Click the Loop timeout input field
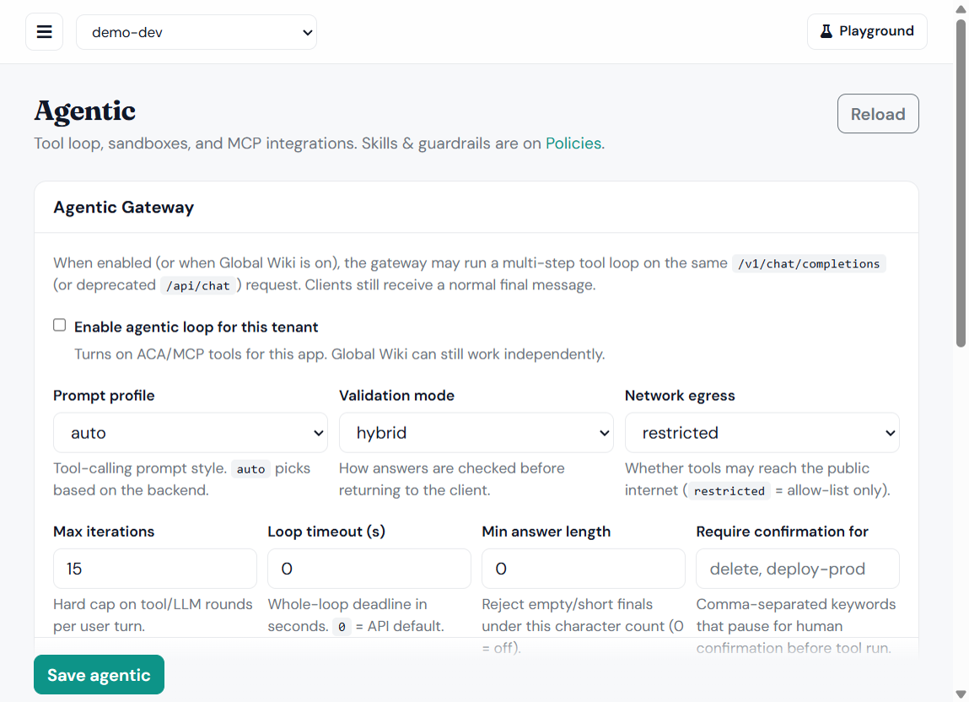This screenshot has height=702, width=969. [x=369, y=569]
